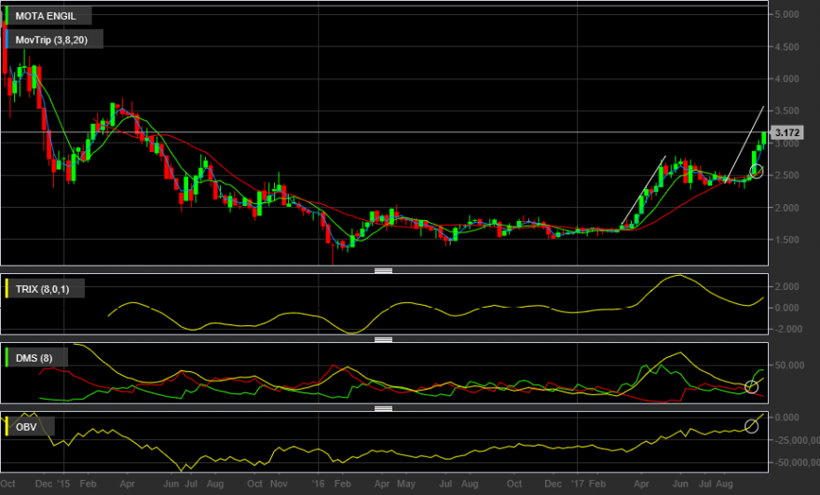Image resolution: width=820 pixels, height=495 pixels.
Task: Click the white trendline near recent rally
Action: pos(745,143)
